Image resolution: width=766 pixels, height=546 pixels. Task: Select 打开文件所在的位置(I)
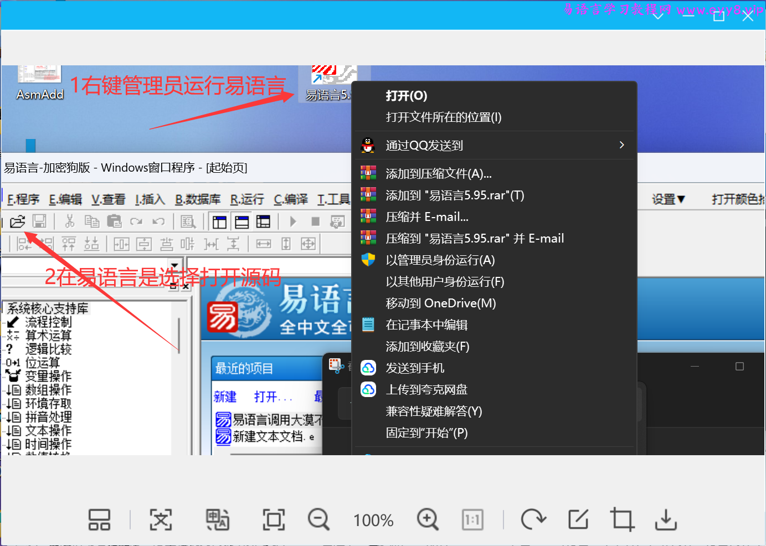[494, 117]
